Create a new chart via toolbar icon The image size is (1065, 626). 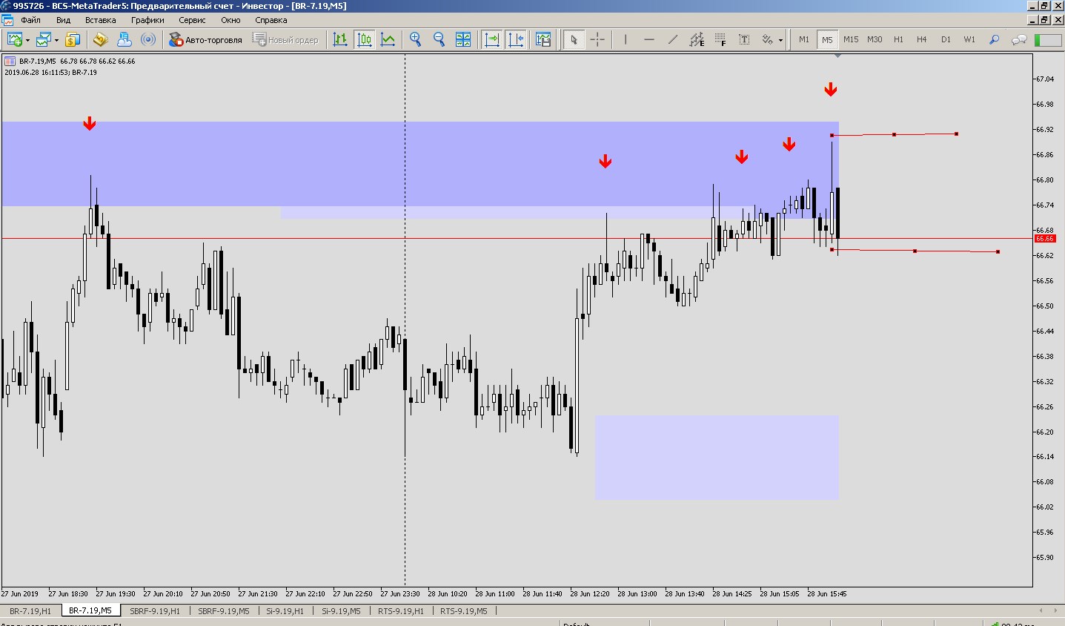coord(14,39)
